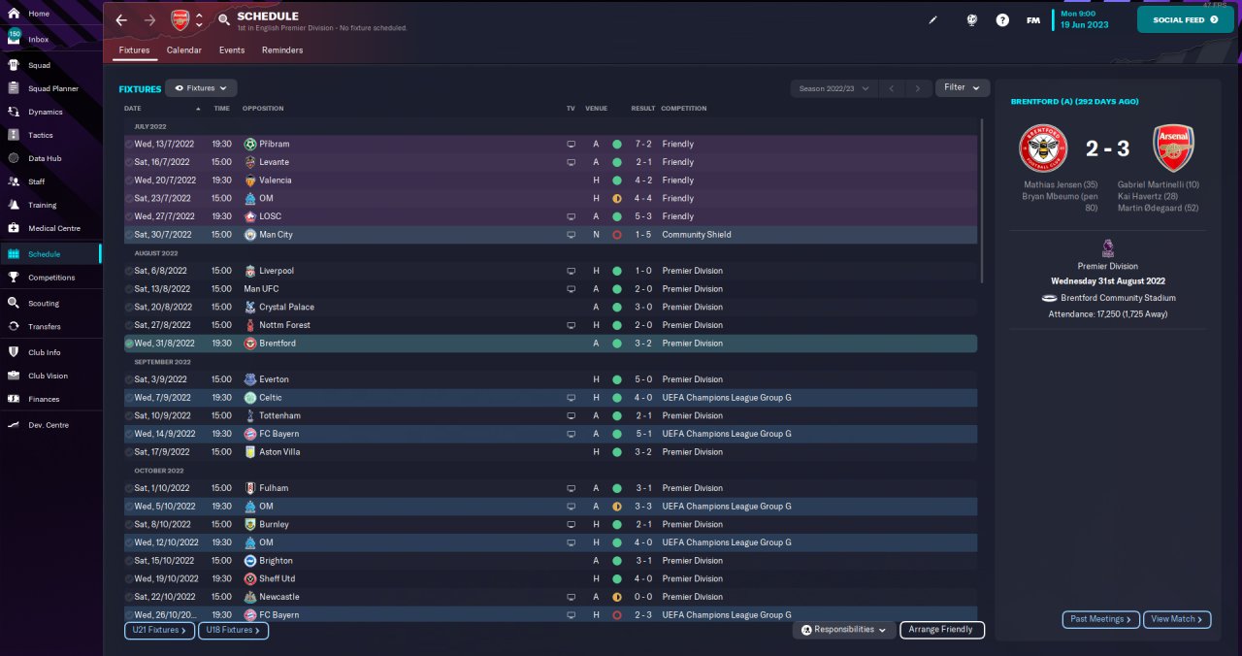This screenshot has height=656, width=1242.
Task: Open the Club Info shield icon
Action: (14, 352)
